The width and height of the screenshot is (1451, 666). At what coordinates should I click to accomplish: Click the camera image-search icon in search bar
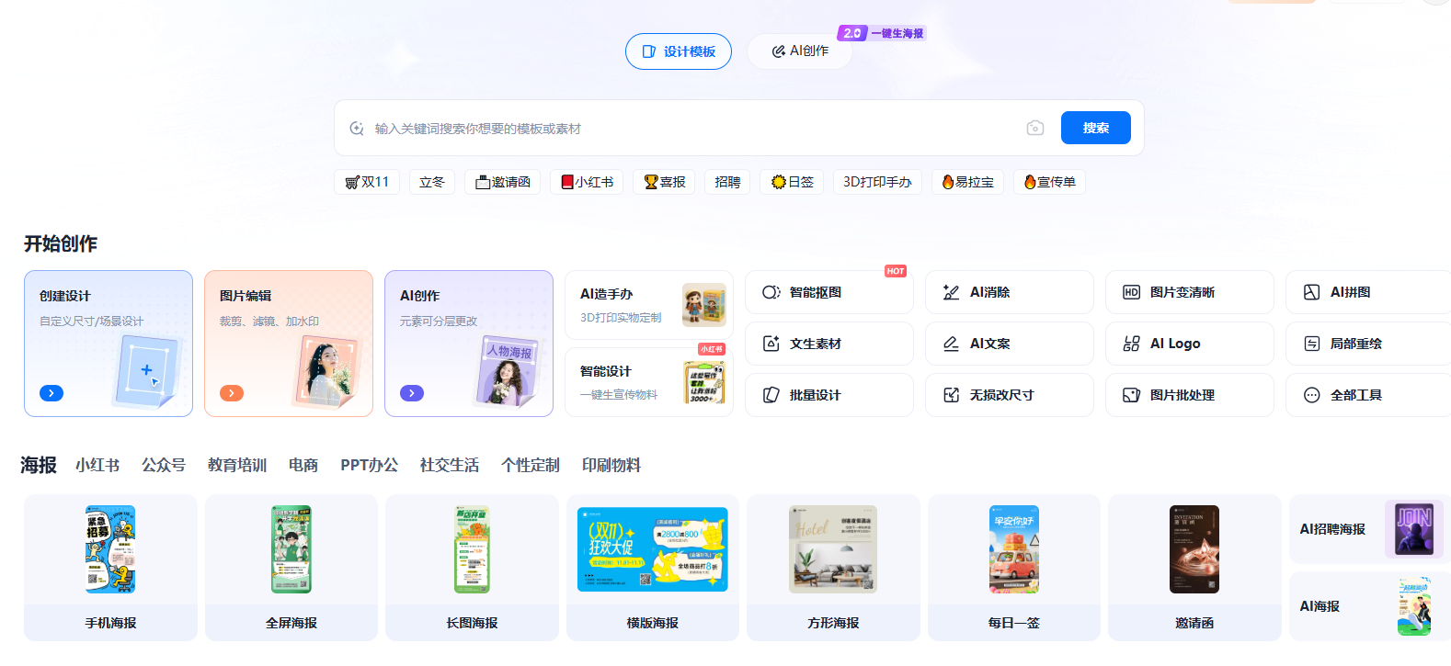[1034, 128]
